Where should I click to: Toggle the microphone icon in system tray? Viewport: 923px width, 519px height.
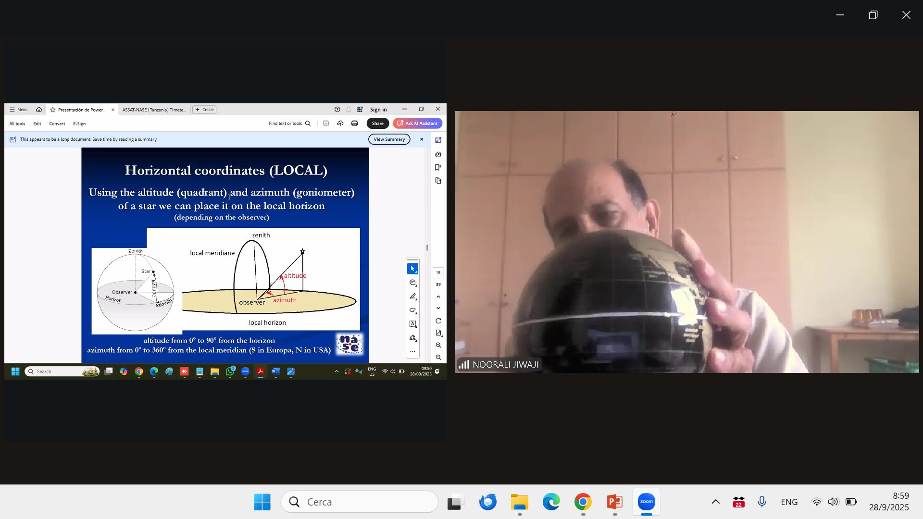click(x=761, y=502)
